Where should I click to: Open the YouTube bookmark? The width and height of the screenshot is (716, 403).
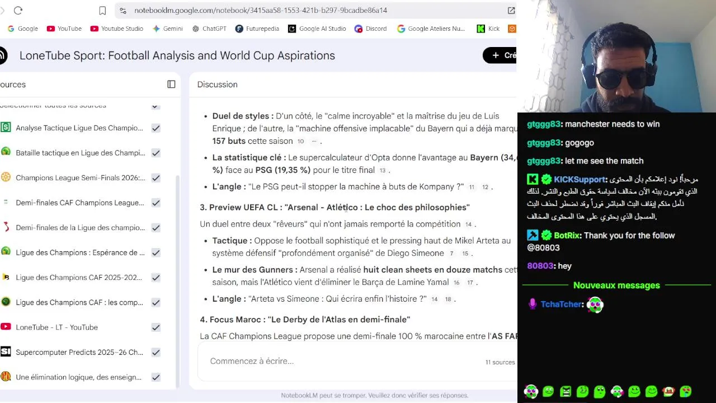[64, 29]
